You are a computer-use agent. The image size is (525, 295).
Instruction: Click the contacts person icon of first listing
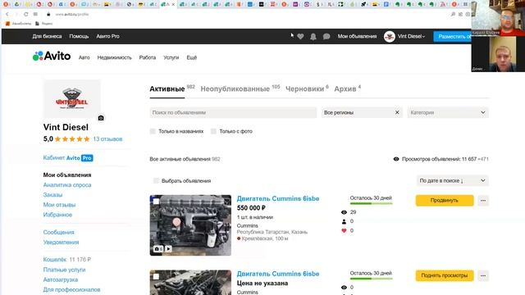pos(344,221)
